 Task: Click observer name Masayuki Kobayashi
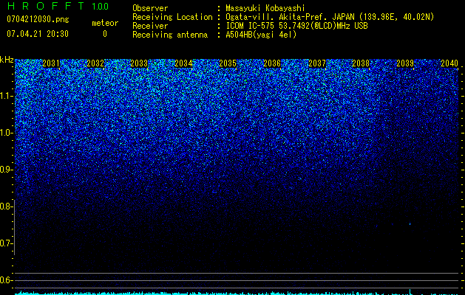coord(265,8)
